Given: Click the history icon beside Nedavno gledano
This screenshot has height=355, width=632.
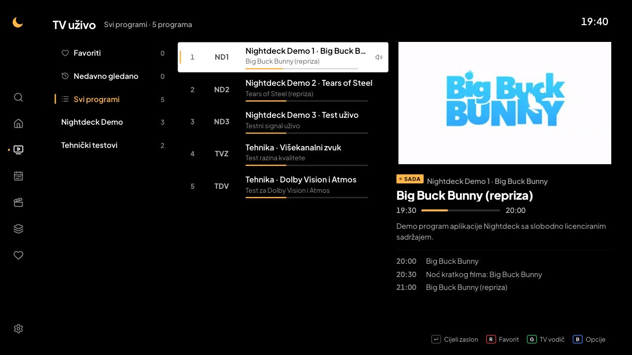Looking at the screenshot, I should [x=65, y=76].
